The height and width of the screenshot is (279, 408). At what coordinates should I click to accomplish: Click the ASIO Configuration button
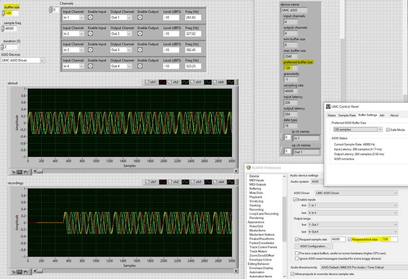pyautogui.click(x=314, y=246)
